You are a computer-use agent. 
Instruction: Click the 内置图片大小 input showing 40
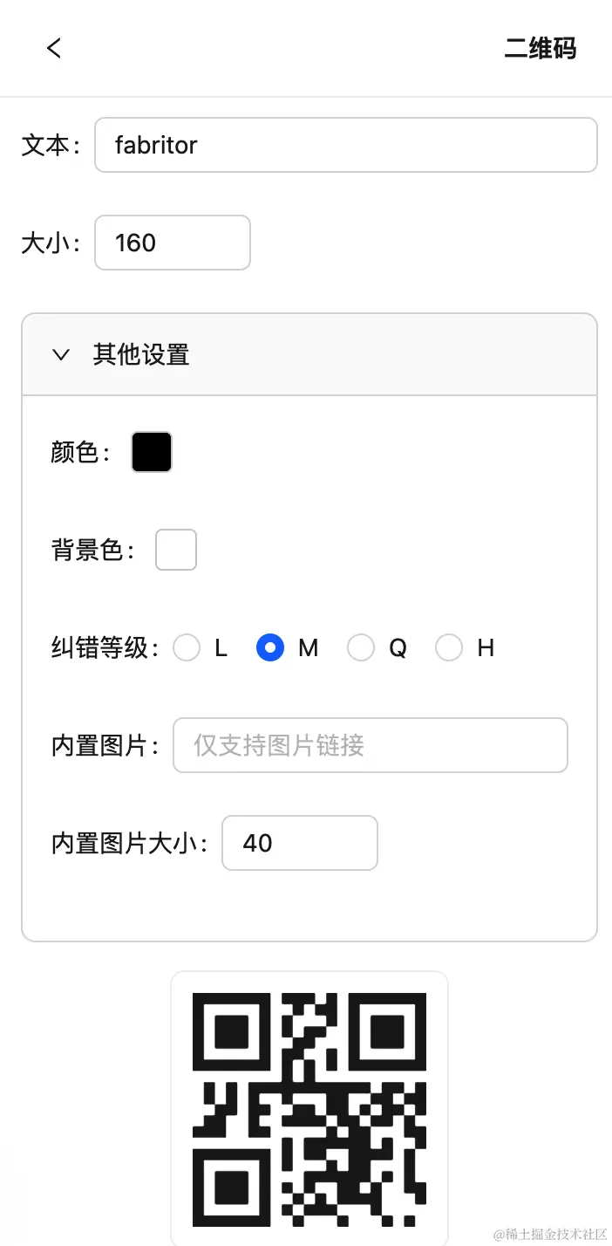(x=299, y=843)
